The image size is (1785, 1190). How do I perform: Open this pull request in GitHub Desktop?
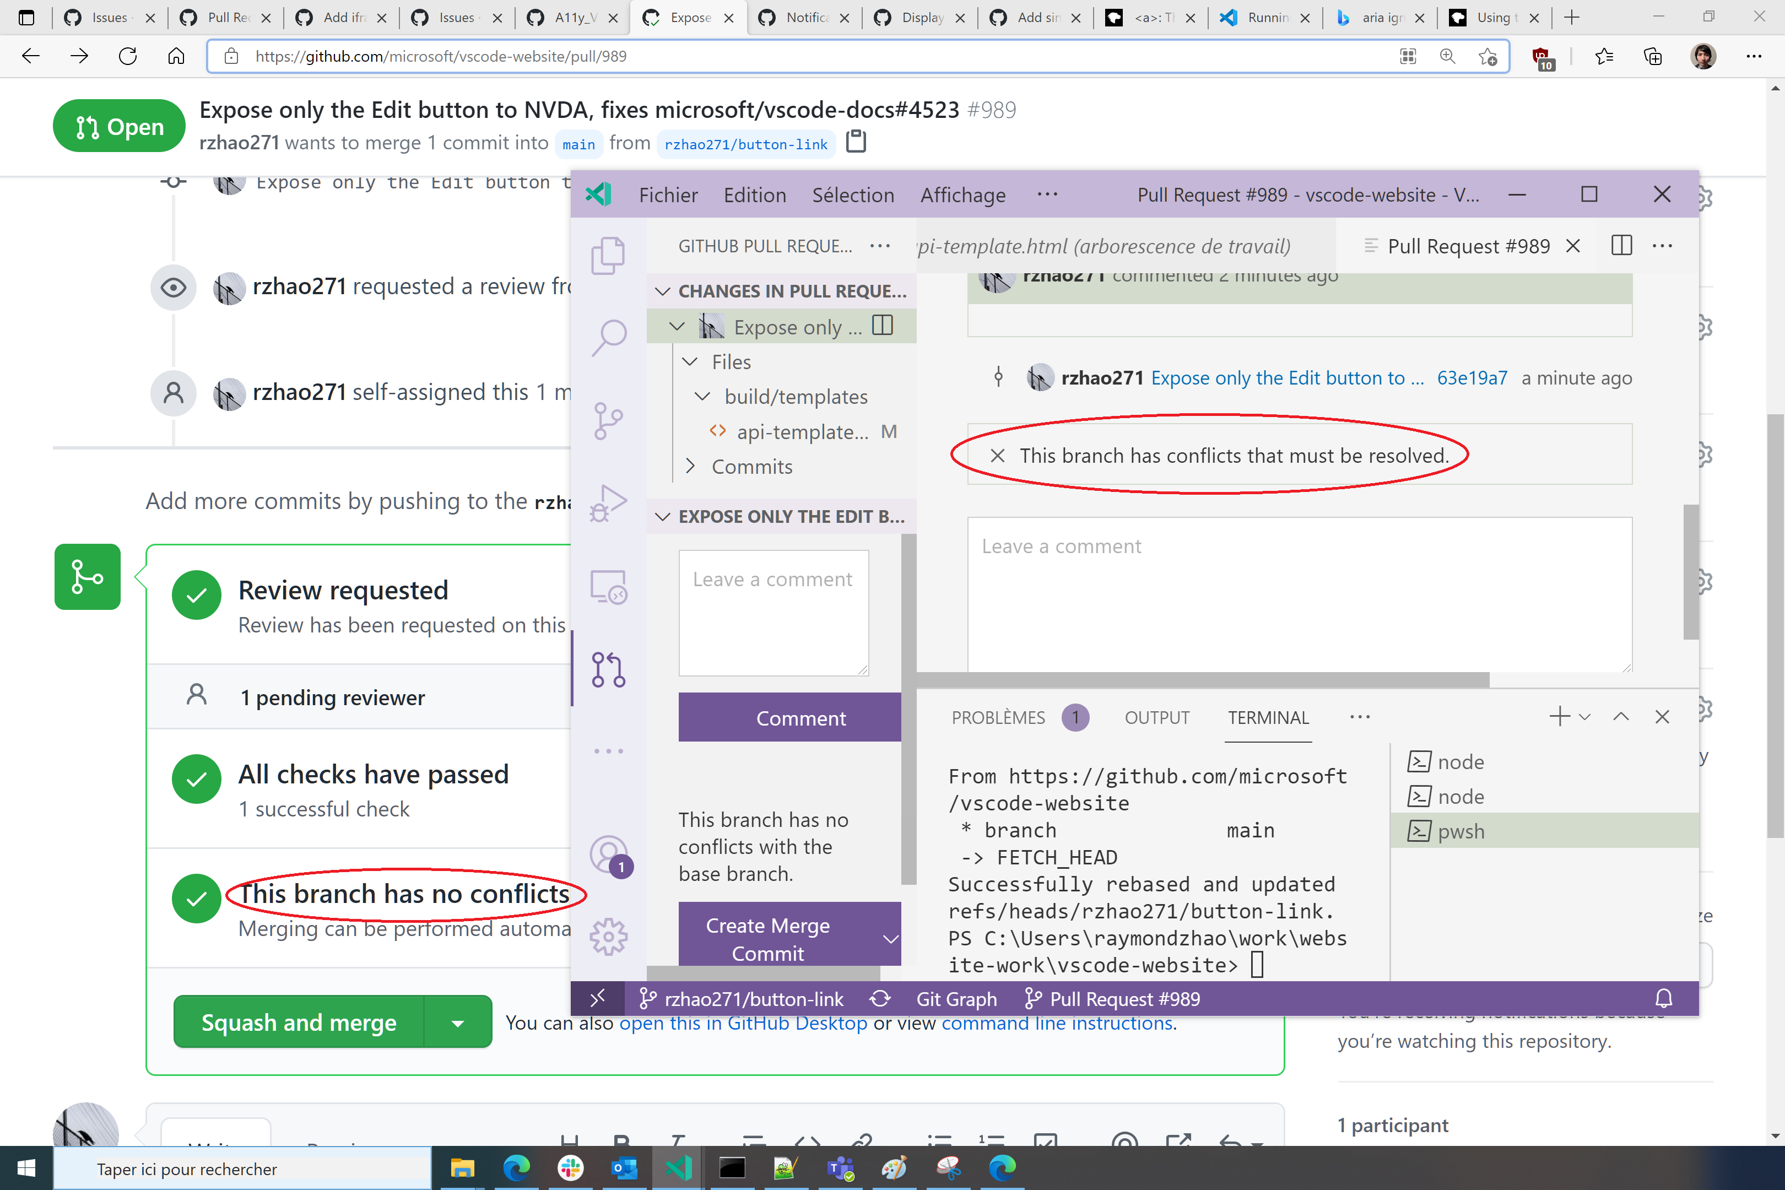[x=744, y=1023]
